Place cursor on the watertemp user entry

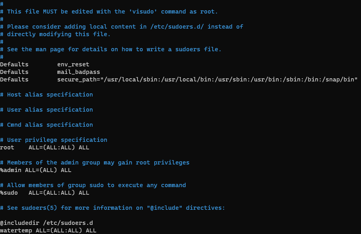click(48, 230)
